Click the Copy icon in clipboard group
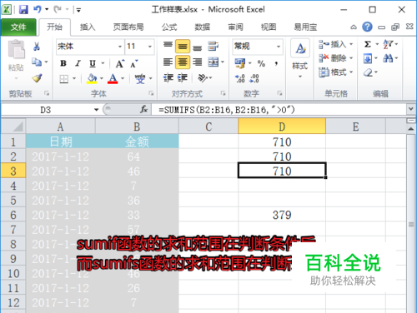The width and height of the screenshot is (417, 313). coord(37,62)
